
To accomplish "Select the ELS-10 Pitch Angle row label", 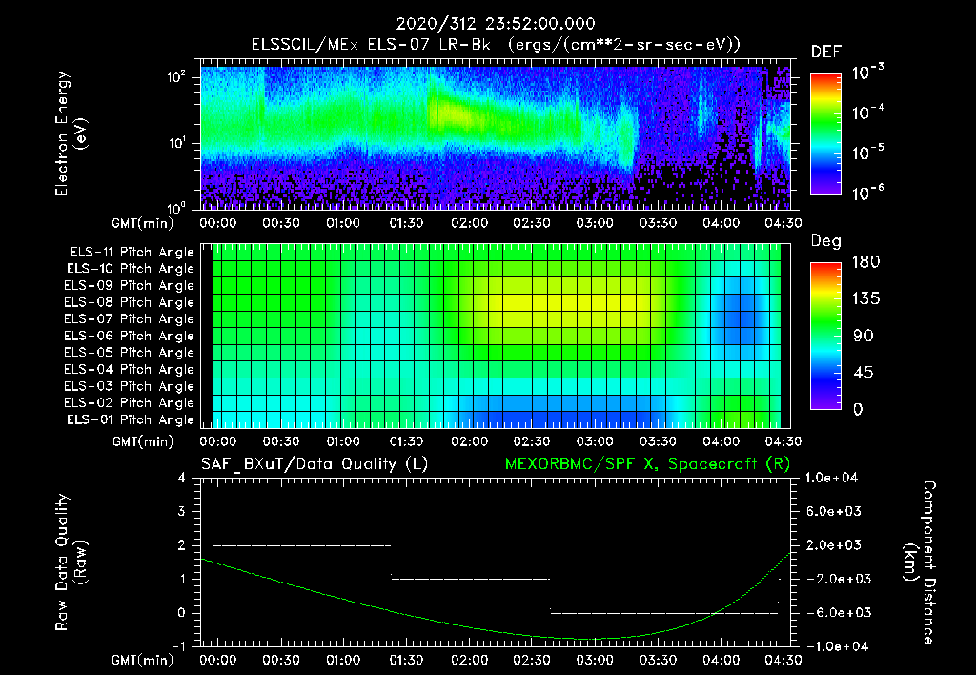I will pyautogui.click(x=131, y=269).
